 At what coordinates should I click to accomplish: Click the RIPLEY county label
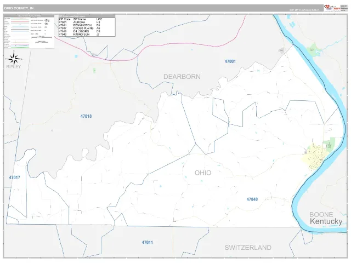[x=13, y=67]
